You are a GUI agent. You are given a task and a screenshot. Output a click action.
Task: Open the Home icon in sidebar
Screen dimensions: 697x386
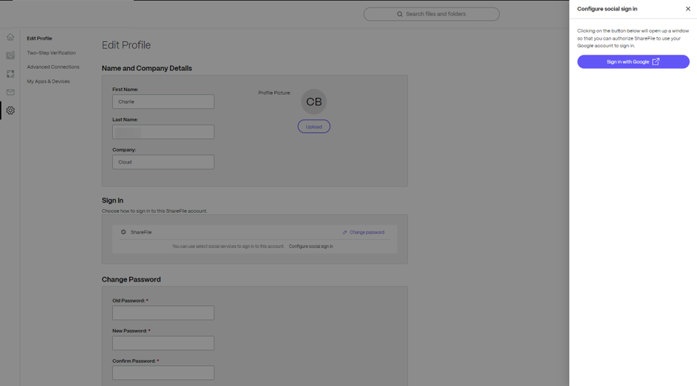10,37
